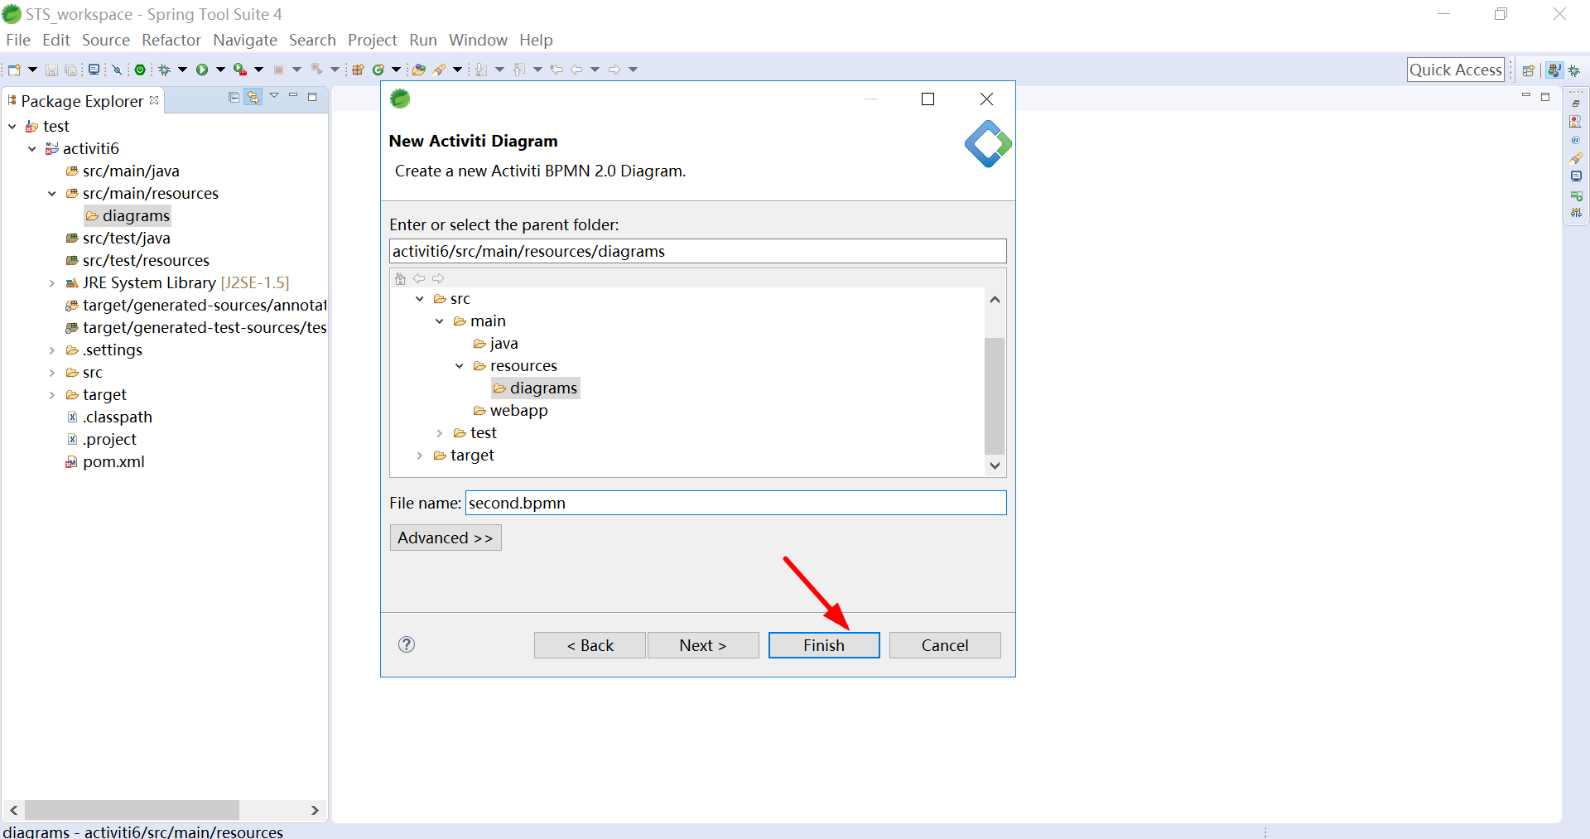1590x839 pixels.
Task: Click the Cancel button
Action: coord(945,645)
